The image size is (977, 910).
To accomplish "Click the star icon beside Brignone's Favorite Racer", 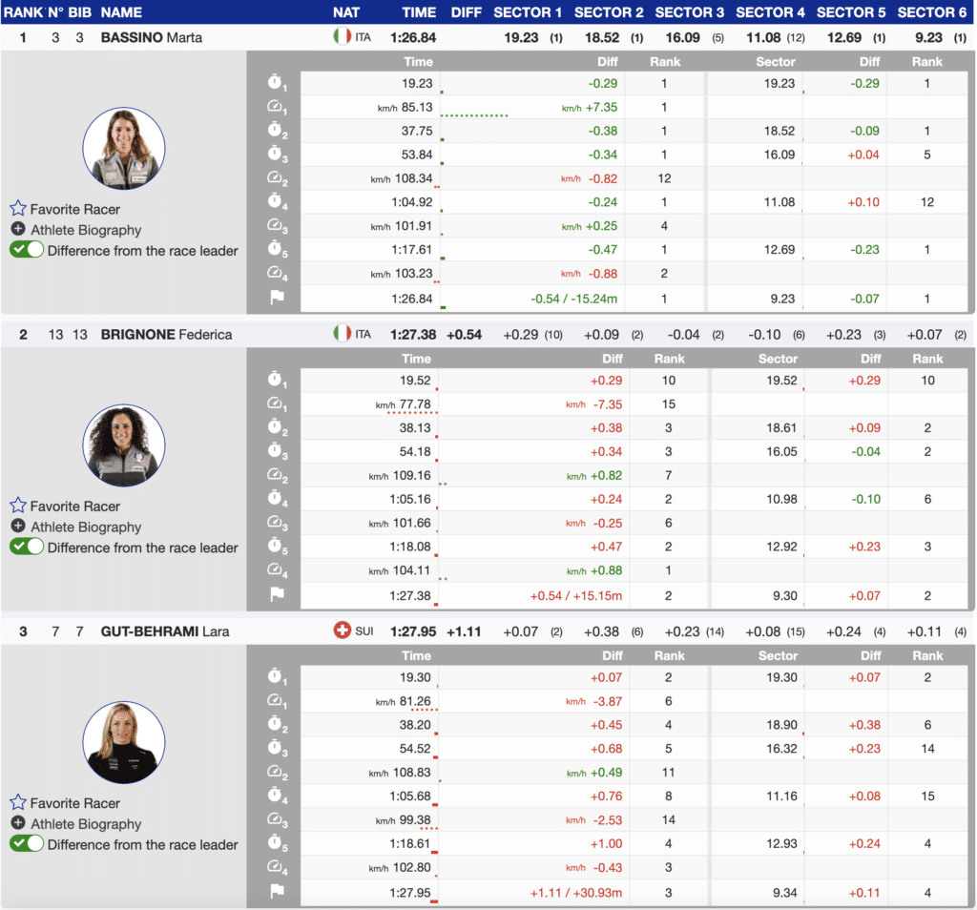I will pos(18,506).
